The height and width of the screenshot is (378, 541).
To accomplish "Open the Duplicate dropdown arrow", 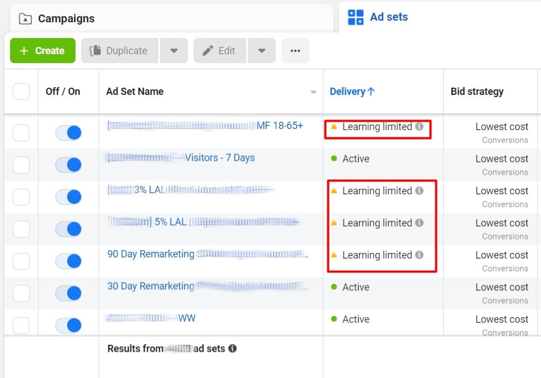I will coord(174,51).
